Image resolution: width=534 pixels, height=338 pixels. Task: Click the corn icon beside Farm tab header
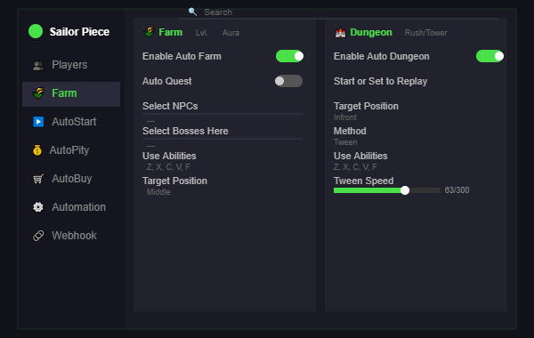point(150,32)
